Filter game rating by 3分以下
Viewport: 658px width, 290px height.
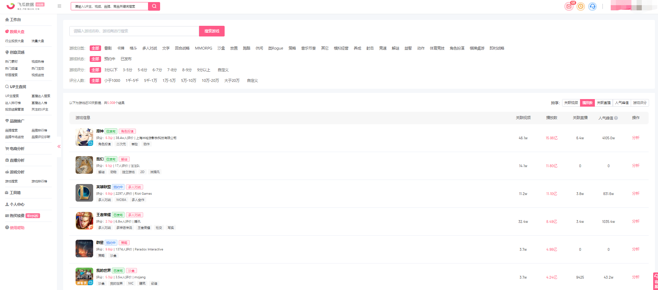[111, 70]
